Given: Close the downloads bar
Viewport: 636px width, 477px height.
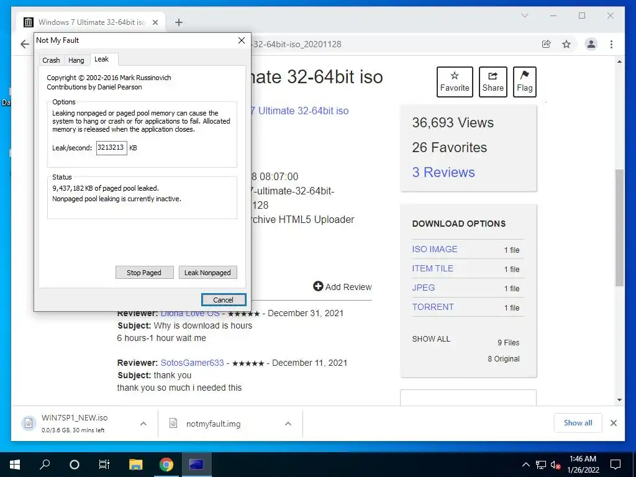Looking at the screenshot, I should point(613,423).
